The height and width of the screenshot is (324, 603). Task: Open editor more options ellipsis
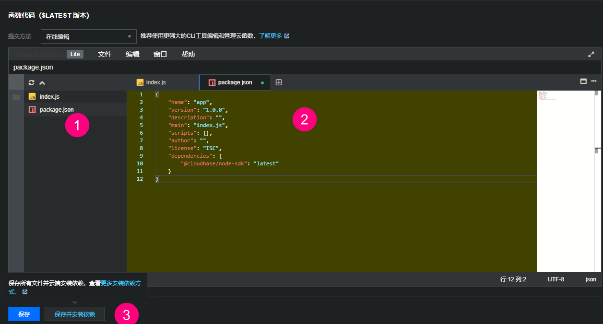pos(594,81)
